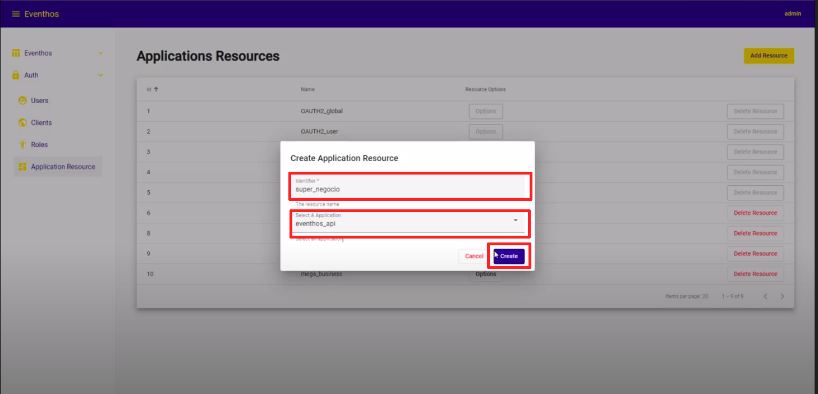818x394 pixels.
Task: Click the hamburger menu icon next to Eventhos
Action: (x=15, y=13)
